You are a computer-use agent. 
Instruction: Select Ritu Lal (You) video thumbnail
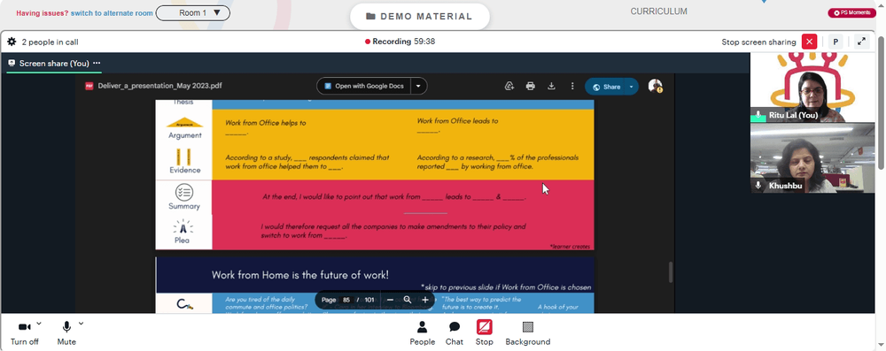click(x=812, y=88)
